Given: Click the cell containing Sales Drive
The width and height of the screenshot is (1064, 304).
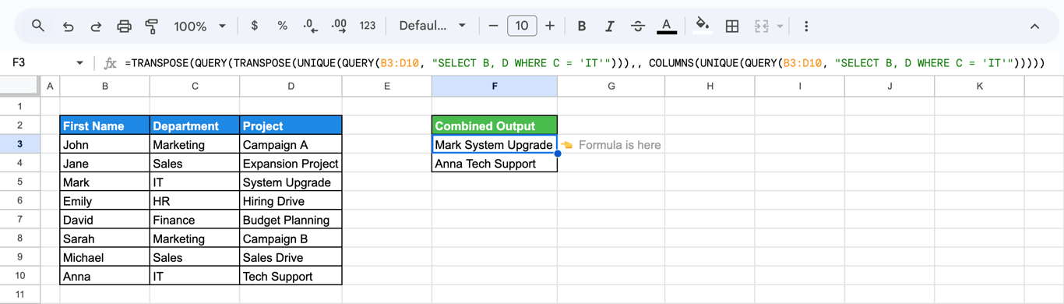Looking at the screenshot, I should click(x=291, y=257).
